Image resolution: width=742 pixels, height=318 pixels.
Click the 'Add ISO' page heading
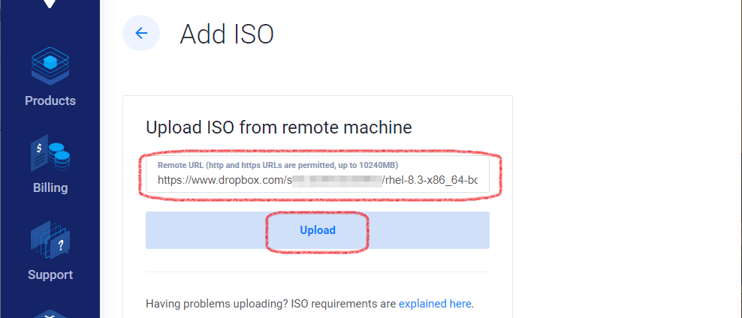click(227, 34)
